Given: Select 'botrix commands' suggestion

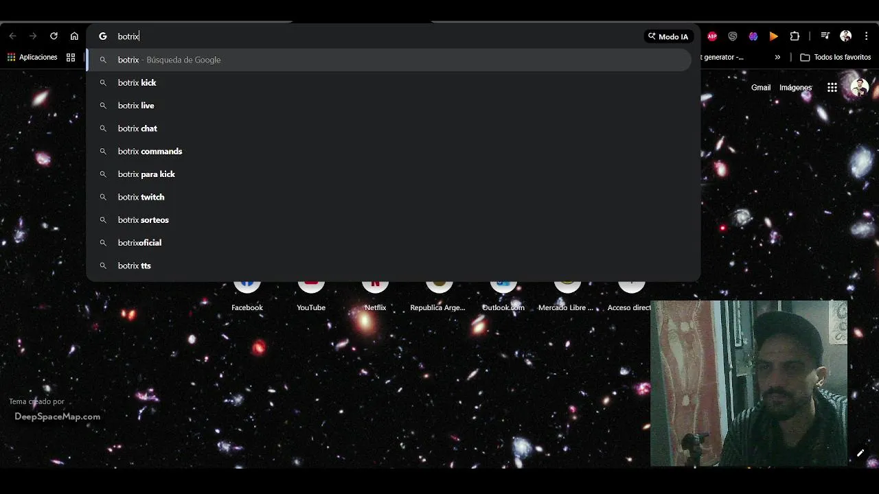Looking at the screenshot, I should tap(389, 151).
